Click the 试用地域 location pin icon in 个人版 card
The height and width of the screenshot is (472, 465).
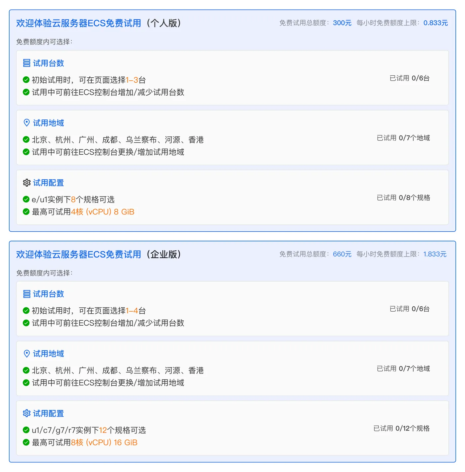coord(27,123)
